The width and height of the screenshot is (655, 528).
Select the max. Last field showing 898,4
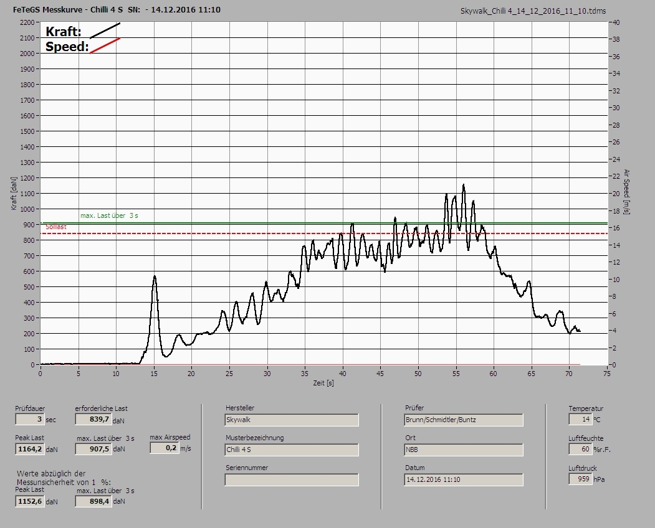(93, 501)
